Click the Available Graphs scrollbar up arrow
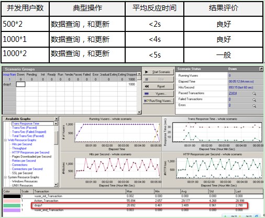 click(x=56, y=124)
